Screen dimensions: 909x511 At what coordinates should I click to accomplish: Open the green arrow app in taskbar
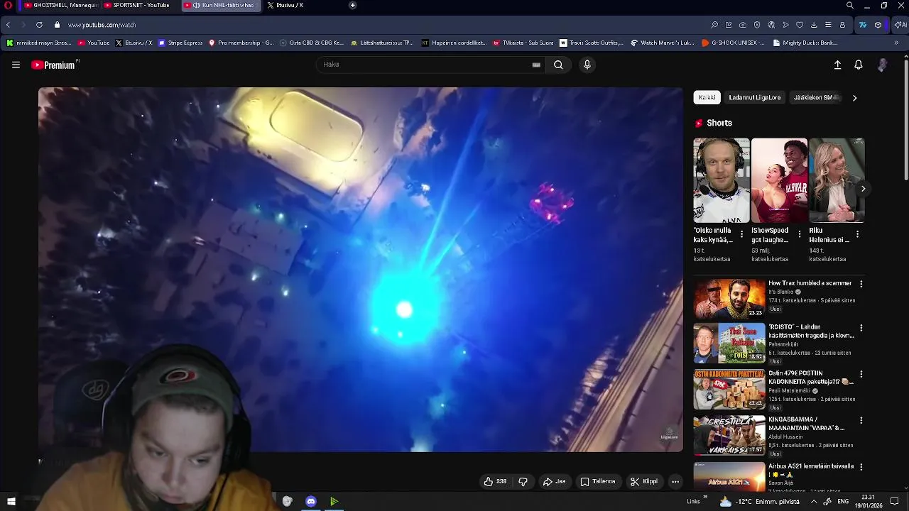[x=334, y=502]
